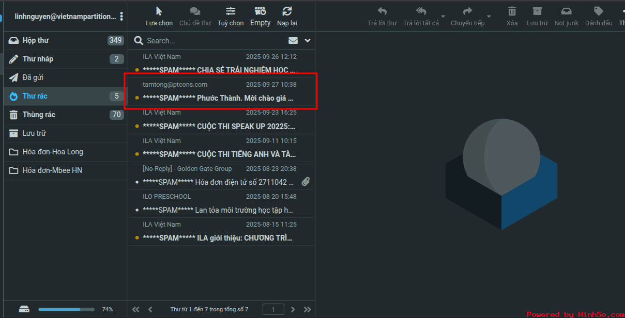
Task: Open the Hộp thư inbox folder
Action: coord(36,40)
